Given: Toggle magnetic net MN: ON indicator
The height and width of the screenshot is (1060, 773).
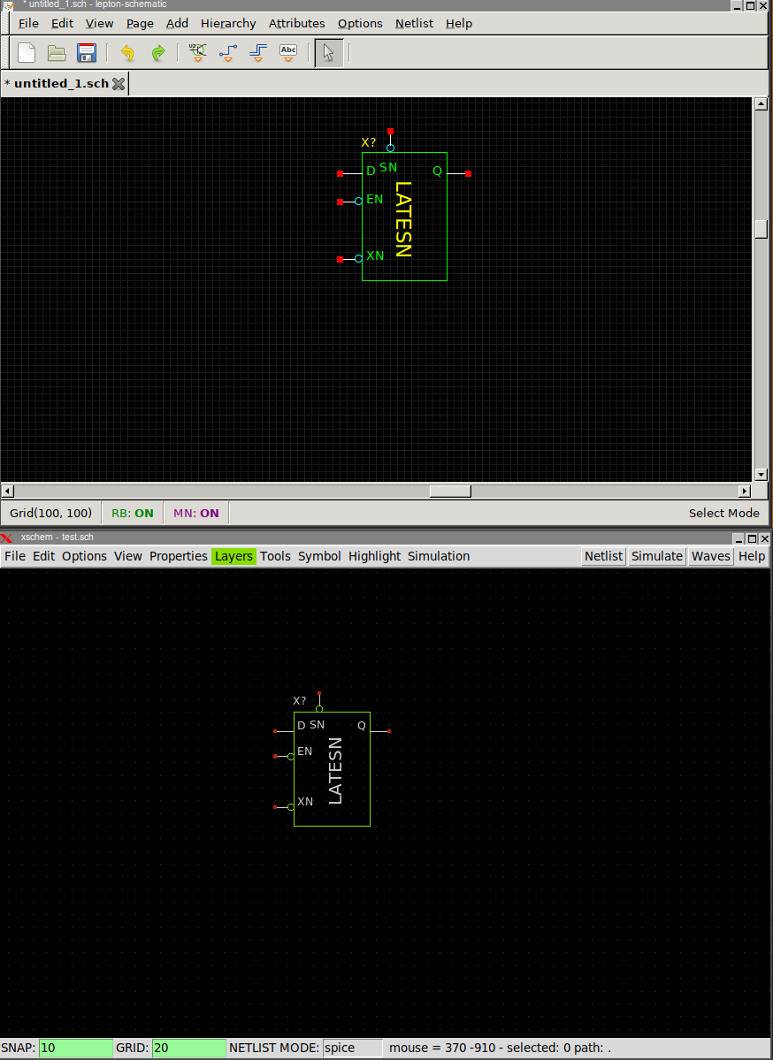Looking at the screenshot, I should 195,513.
